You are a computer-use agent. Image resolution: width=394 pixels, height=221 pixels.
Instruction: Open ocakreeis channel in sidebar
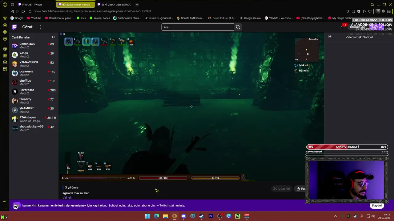click(33, 73)
